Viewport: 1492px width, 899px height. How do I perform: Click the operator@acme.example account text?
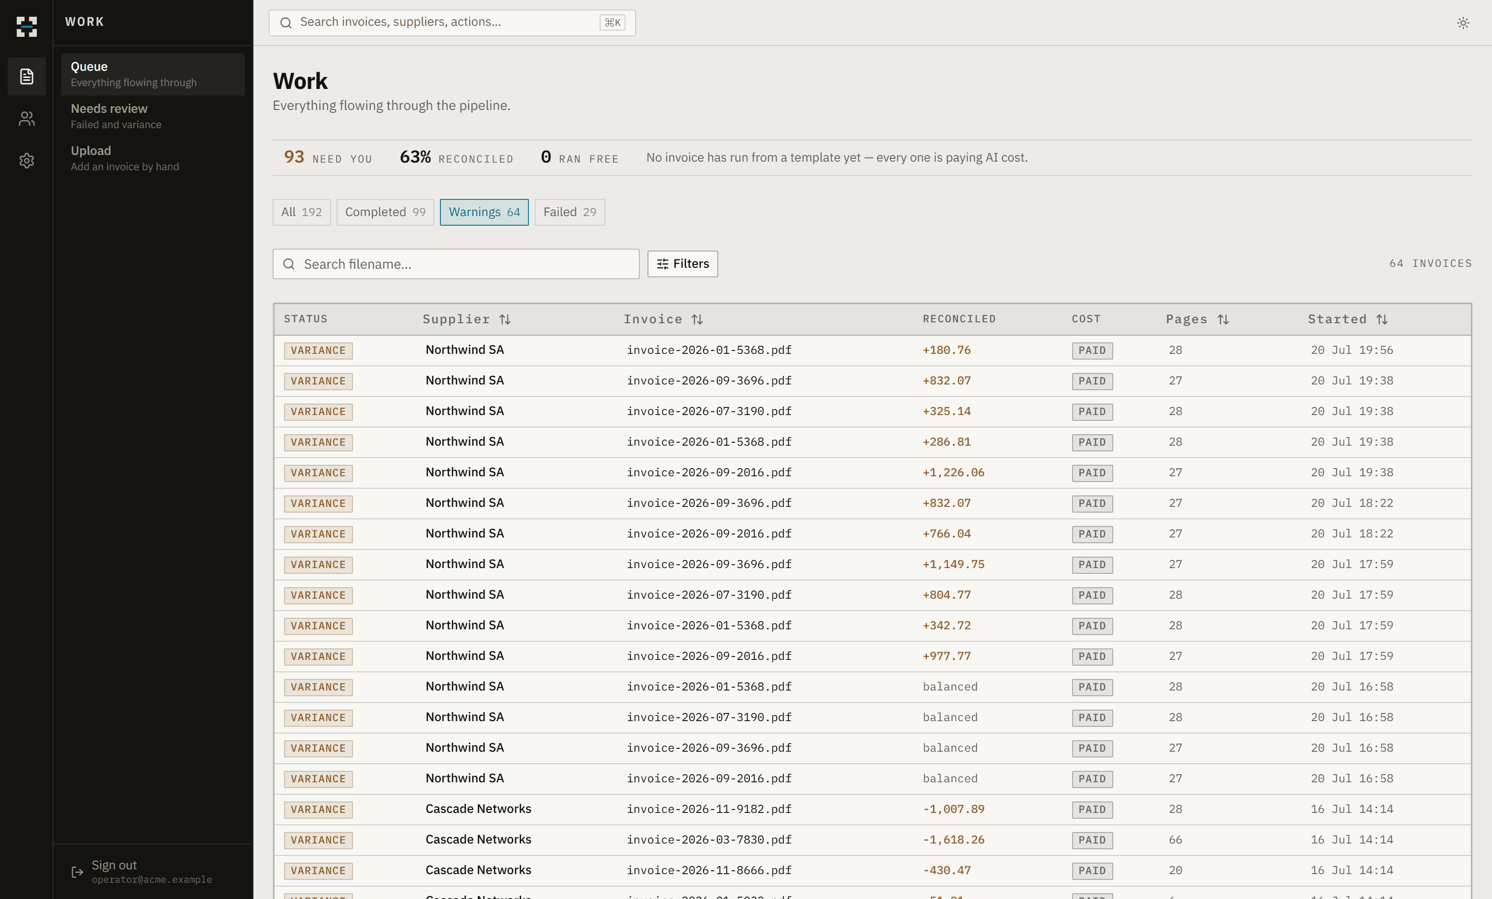tap(152, 879)
